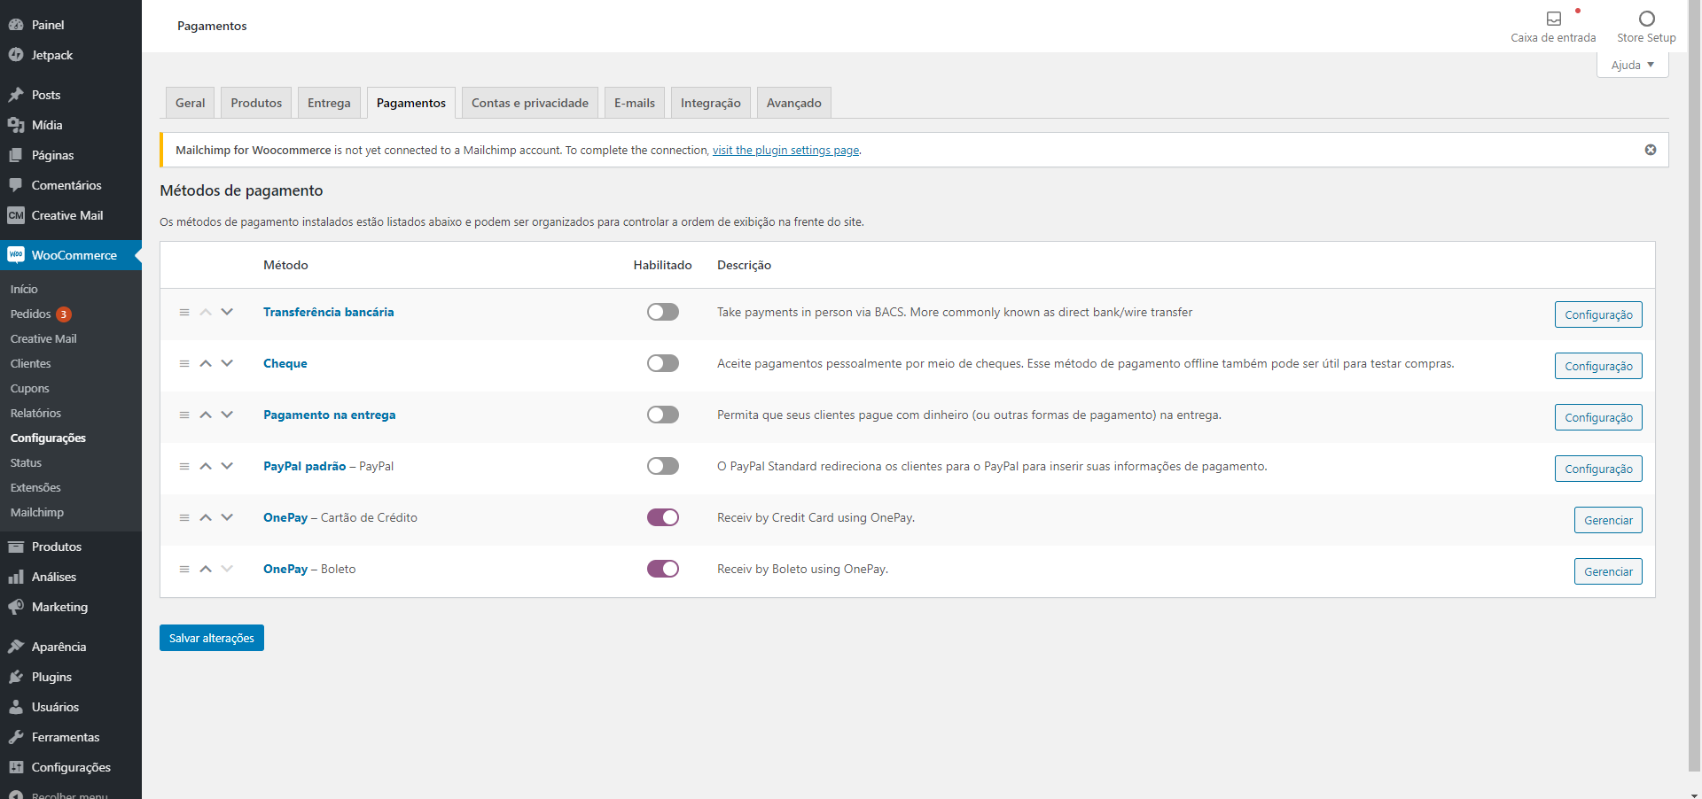This screenshot has width=1702, height=799.
Task: Click the WooCommerce logo icon
Action: 16,255
